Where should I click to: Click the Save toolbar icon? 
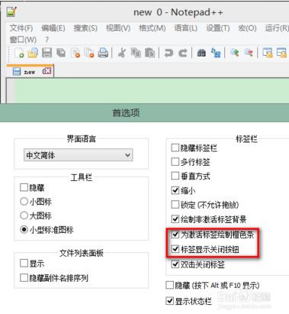coord(47,53)
